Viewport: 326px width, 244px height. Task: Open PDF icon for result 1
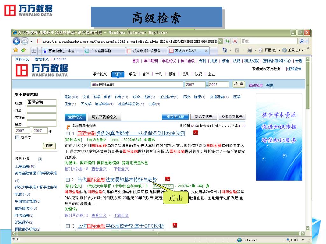(x=195, y=132)
